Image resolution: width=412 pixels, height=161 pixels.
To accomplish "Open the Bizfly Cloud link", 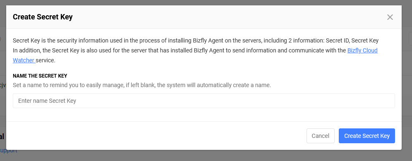I will pyautogui.click(x=362, y=50).
